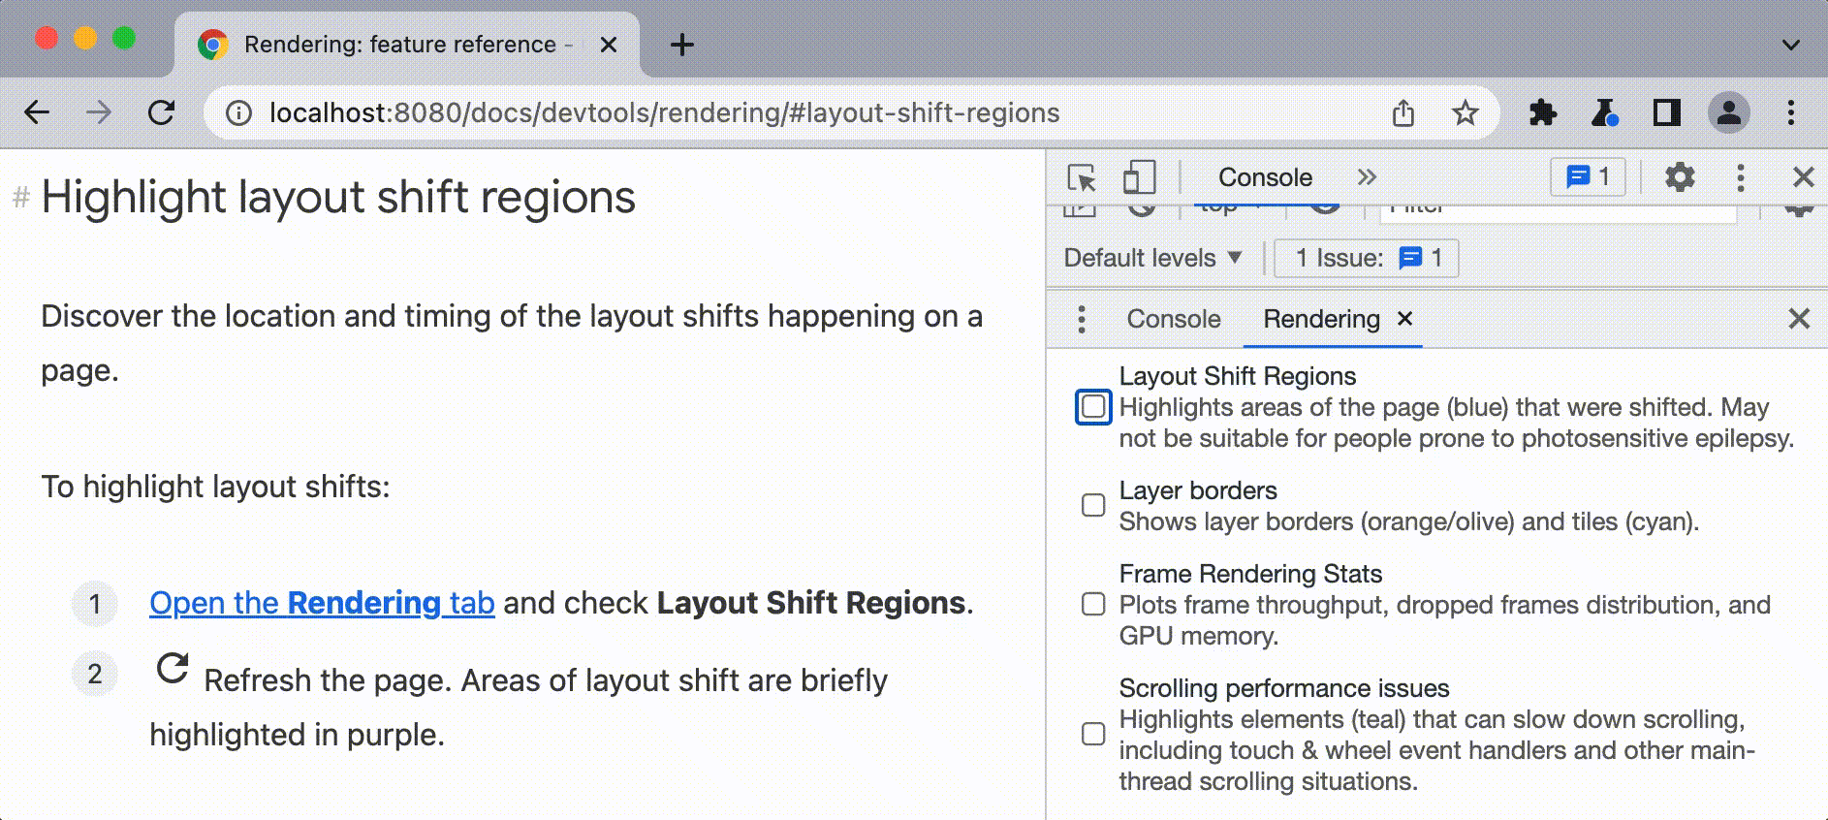Reload the page with the refresh button
The width and height of the screenshot is (1828, 820).
162,113
